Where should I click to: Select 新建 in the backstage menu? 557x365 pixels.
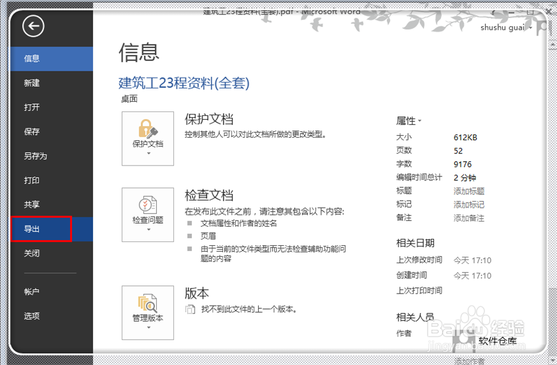click(x=52, y=83)
